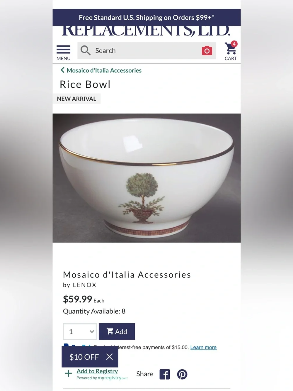Click the Add to cart button

pos(117,331)
